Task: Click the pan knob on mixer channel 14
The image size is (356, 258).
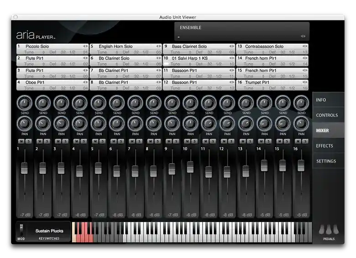Action: pos(264,124)
